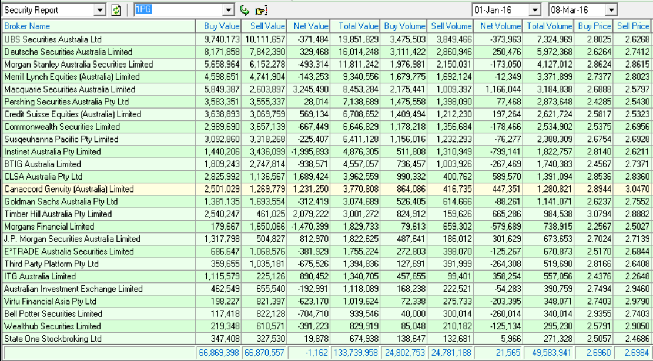
Task: Click the -1,995,893 Net Value cell
Action: [x=308, y=152]
